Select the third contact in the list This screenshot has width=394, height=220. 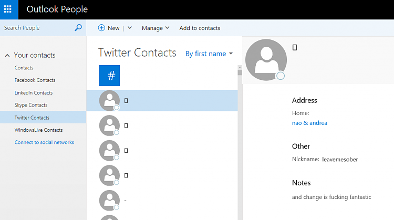[x=162, y=151]
